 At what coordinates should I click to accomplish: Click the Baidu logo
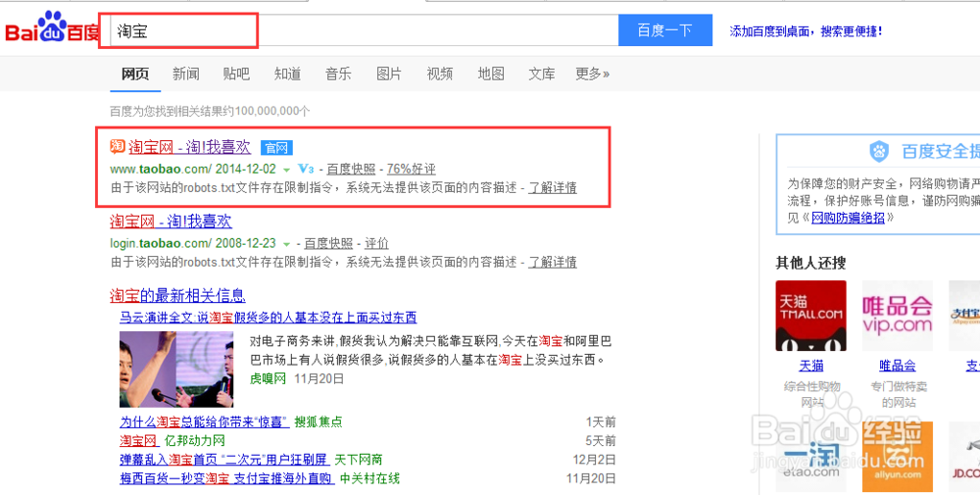(52, 28)
